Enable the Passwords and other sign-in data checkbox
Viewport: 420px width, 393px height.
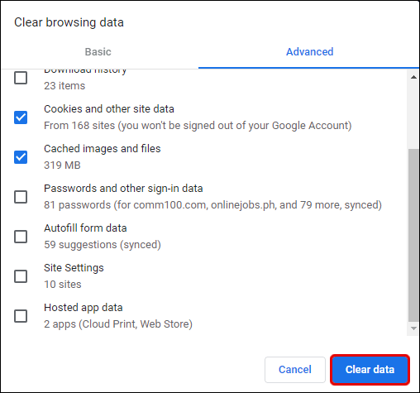[21, 197]
